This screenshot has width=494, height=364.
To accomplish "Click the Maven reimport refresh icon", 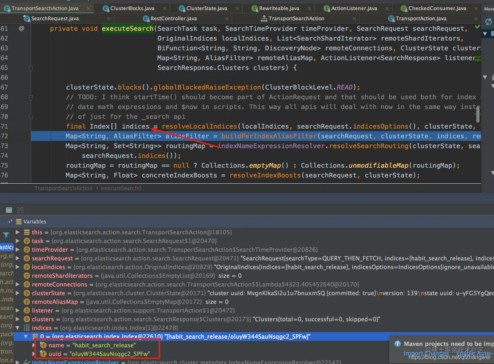I will [x=489, y=22].
